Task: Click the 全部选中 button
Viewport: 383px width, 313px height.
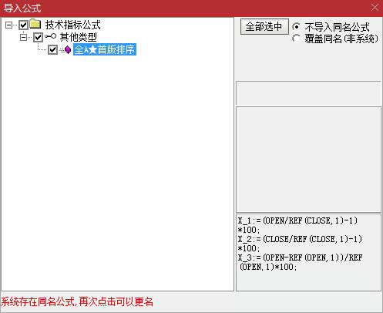Action: [264, 27]
